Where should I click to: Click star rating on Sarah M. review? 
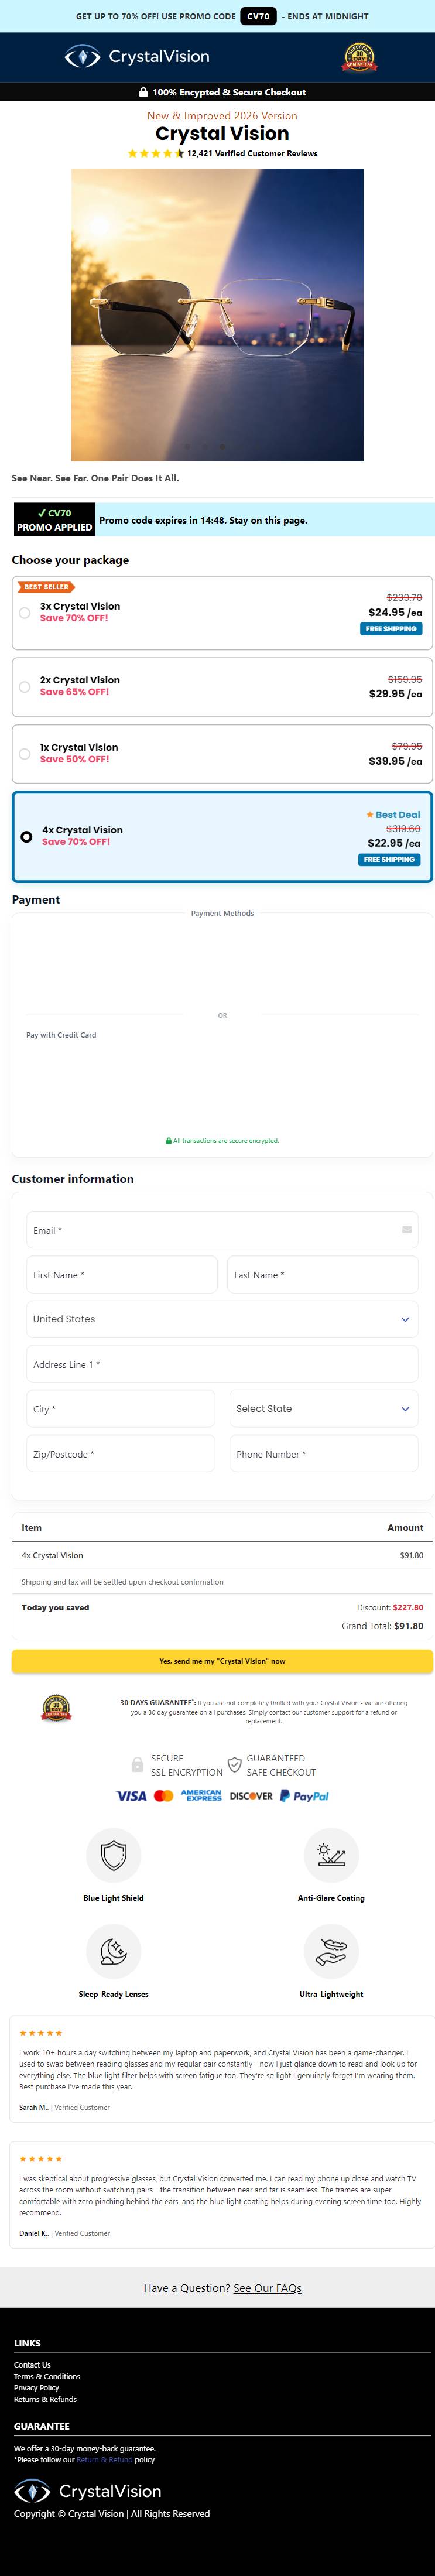click(x=41, y=2033)
